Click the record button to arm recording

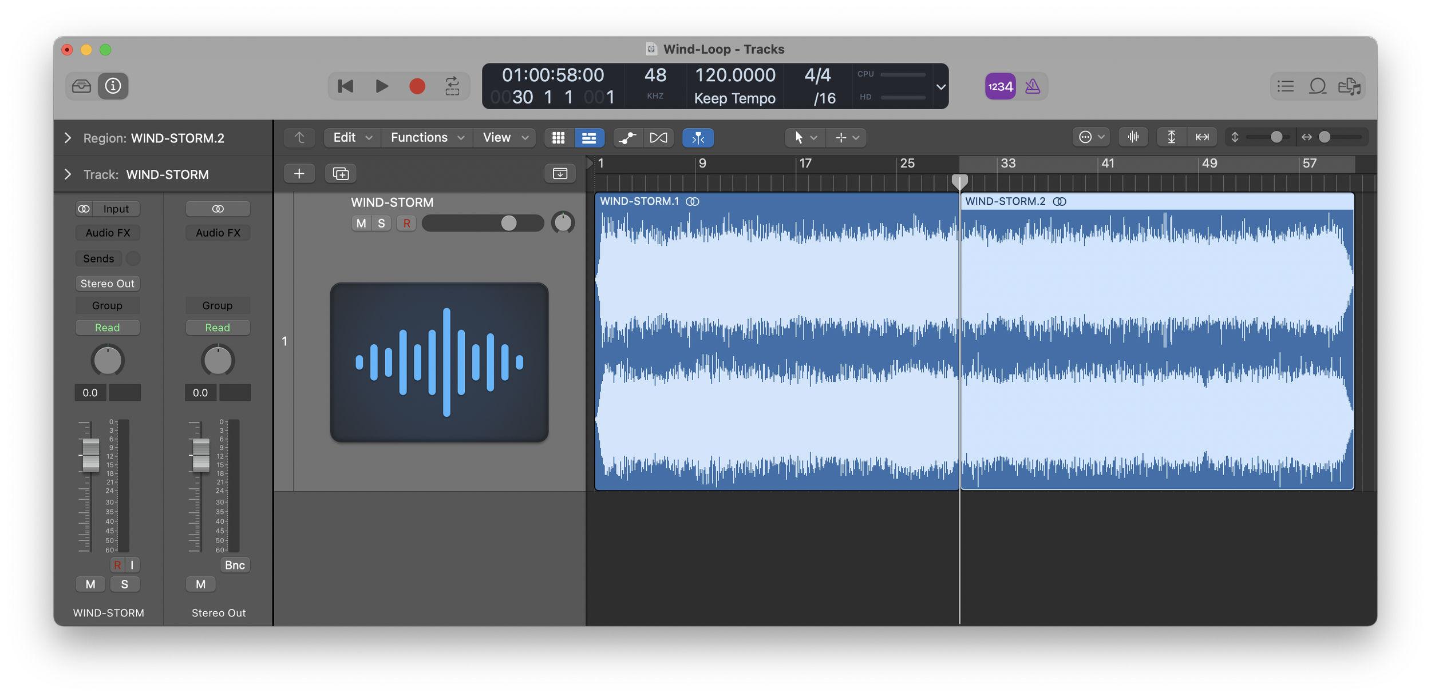pyautogui.click(x=417, y=86)
